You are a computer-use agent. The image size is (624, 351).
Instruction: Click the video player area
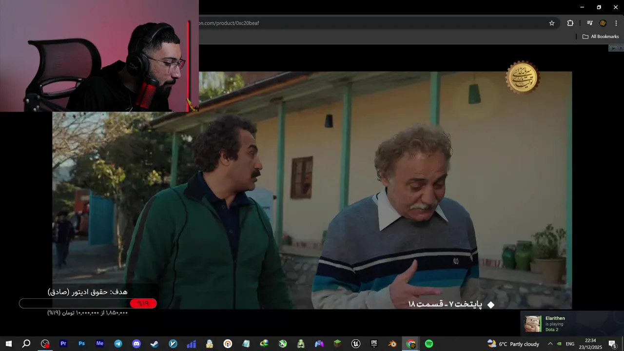tap(312, 190)
